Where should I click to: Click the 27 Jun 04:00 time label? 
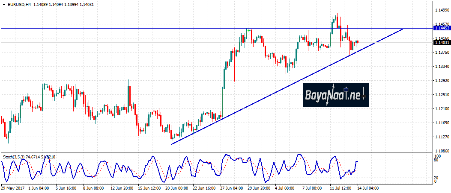232,188
